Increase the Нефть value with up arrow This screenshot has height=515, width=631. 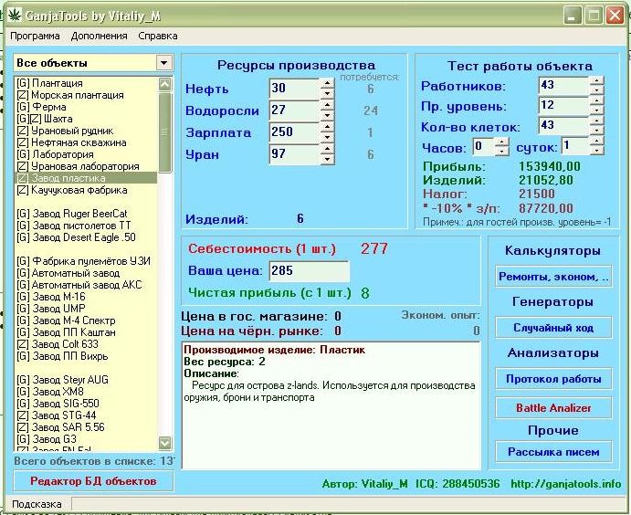327,83
